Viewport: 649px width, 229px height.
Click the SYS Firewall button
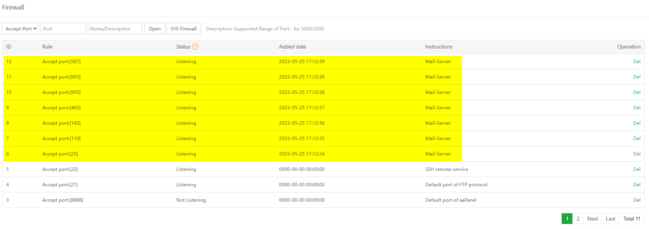coord(183,28)
